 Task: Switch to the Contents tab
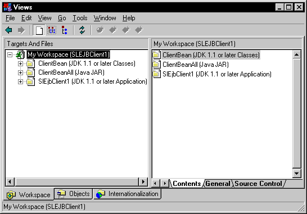187,184
